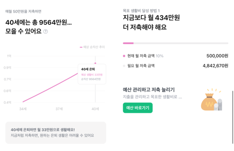Screen dimensions: 234x151
Task: Click the pink savings progress bar
Action: click(128, 43)
